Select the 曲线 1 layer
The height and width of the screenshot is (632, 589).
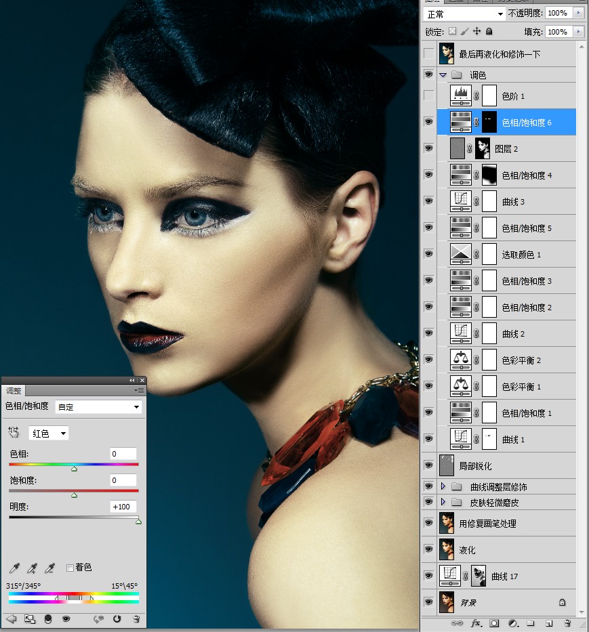507,440
